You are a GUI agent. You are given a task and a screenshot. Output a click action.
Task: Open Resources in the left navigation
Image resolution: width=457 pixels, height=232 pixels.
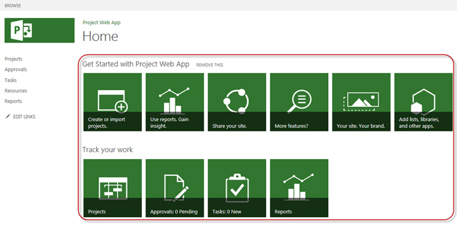[x=15, y=91]
